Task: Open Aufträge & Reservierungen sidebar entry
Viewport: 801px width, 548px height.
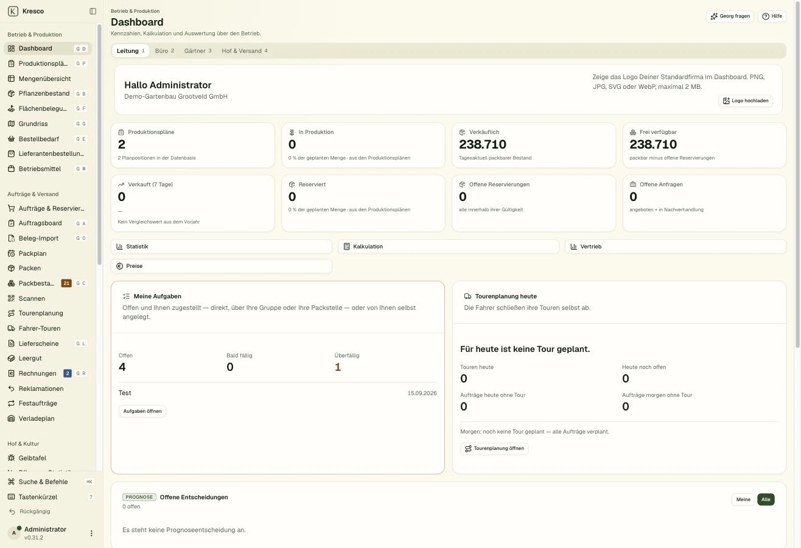Action: (x=47, y=208)
